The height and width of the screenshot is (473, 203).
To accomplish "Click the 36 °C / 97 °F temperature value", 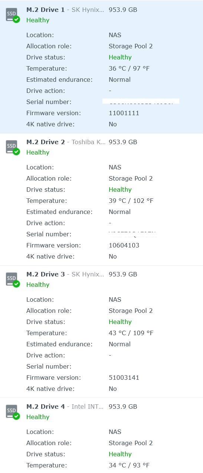I will pyautogui.click(x=129, y=68).
